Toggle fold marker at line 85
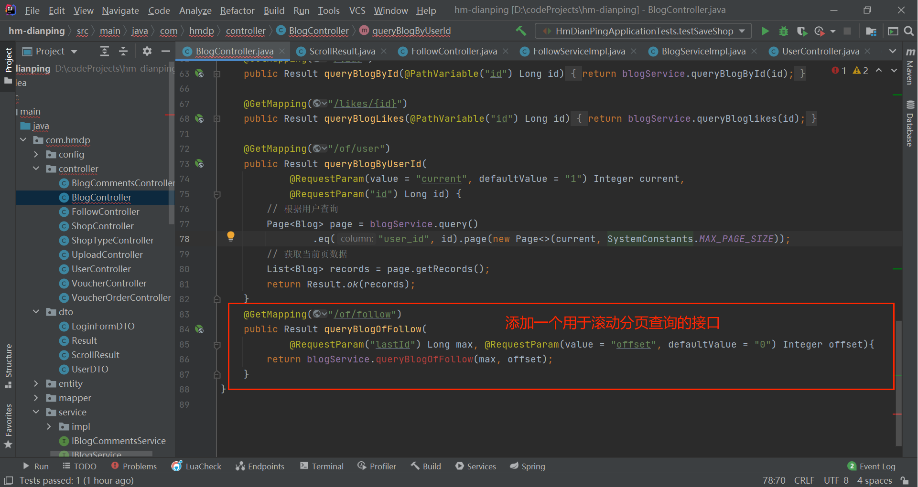The height and width of the screenshot is (487, 918). click(x=217, y=345)
